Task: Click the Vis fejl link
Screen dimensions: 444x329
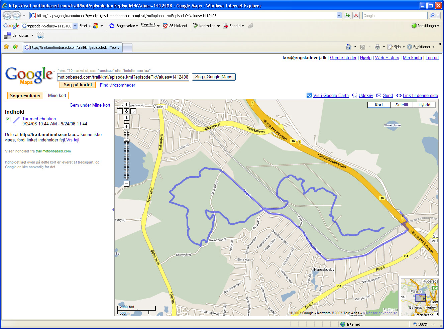Action: click(73, 140)
